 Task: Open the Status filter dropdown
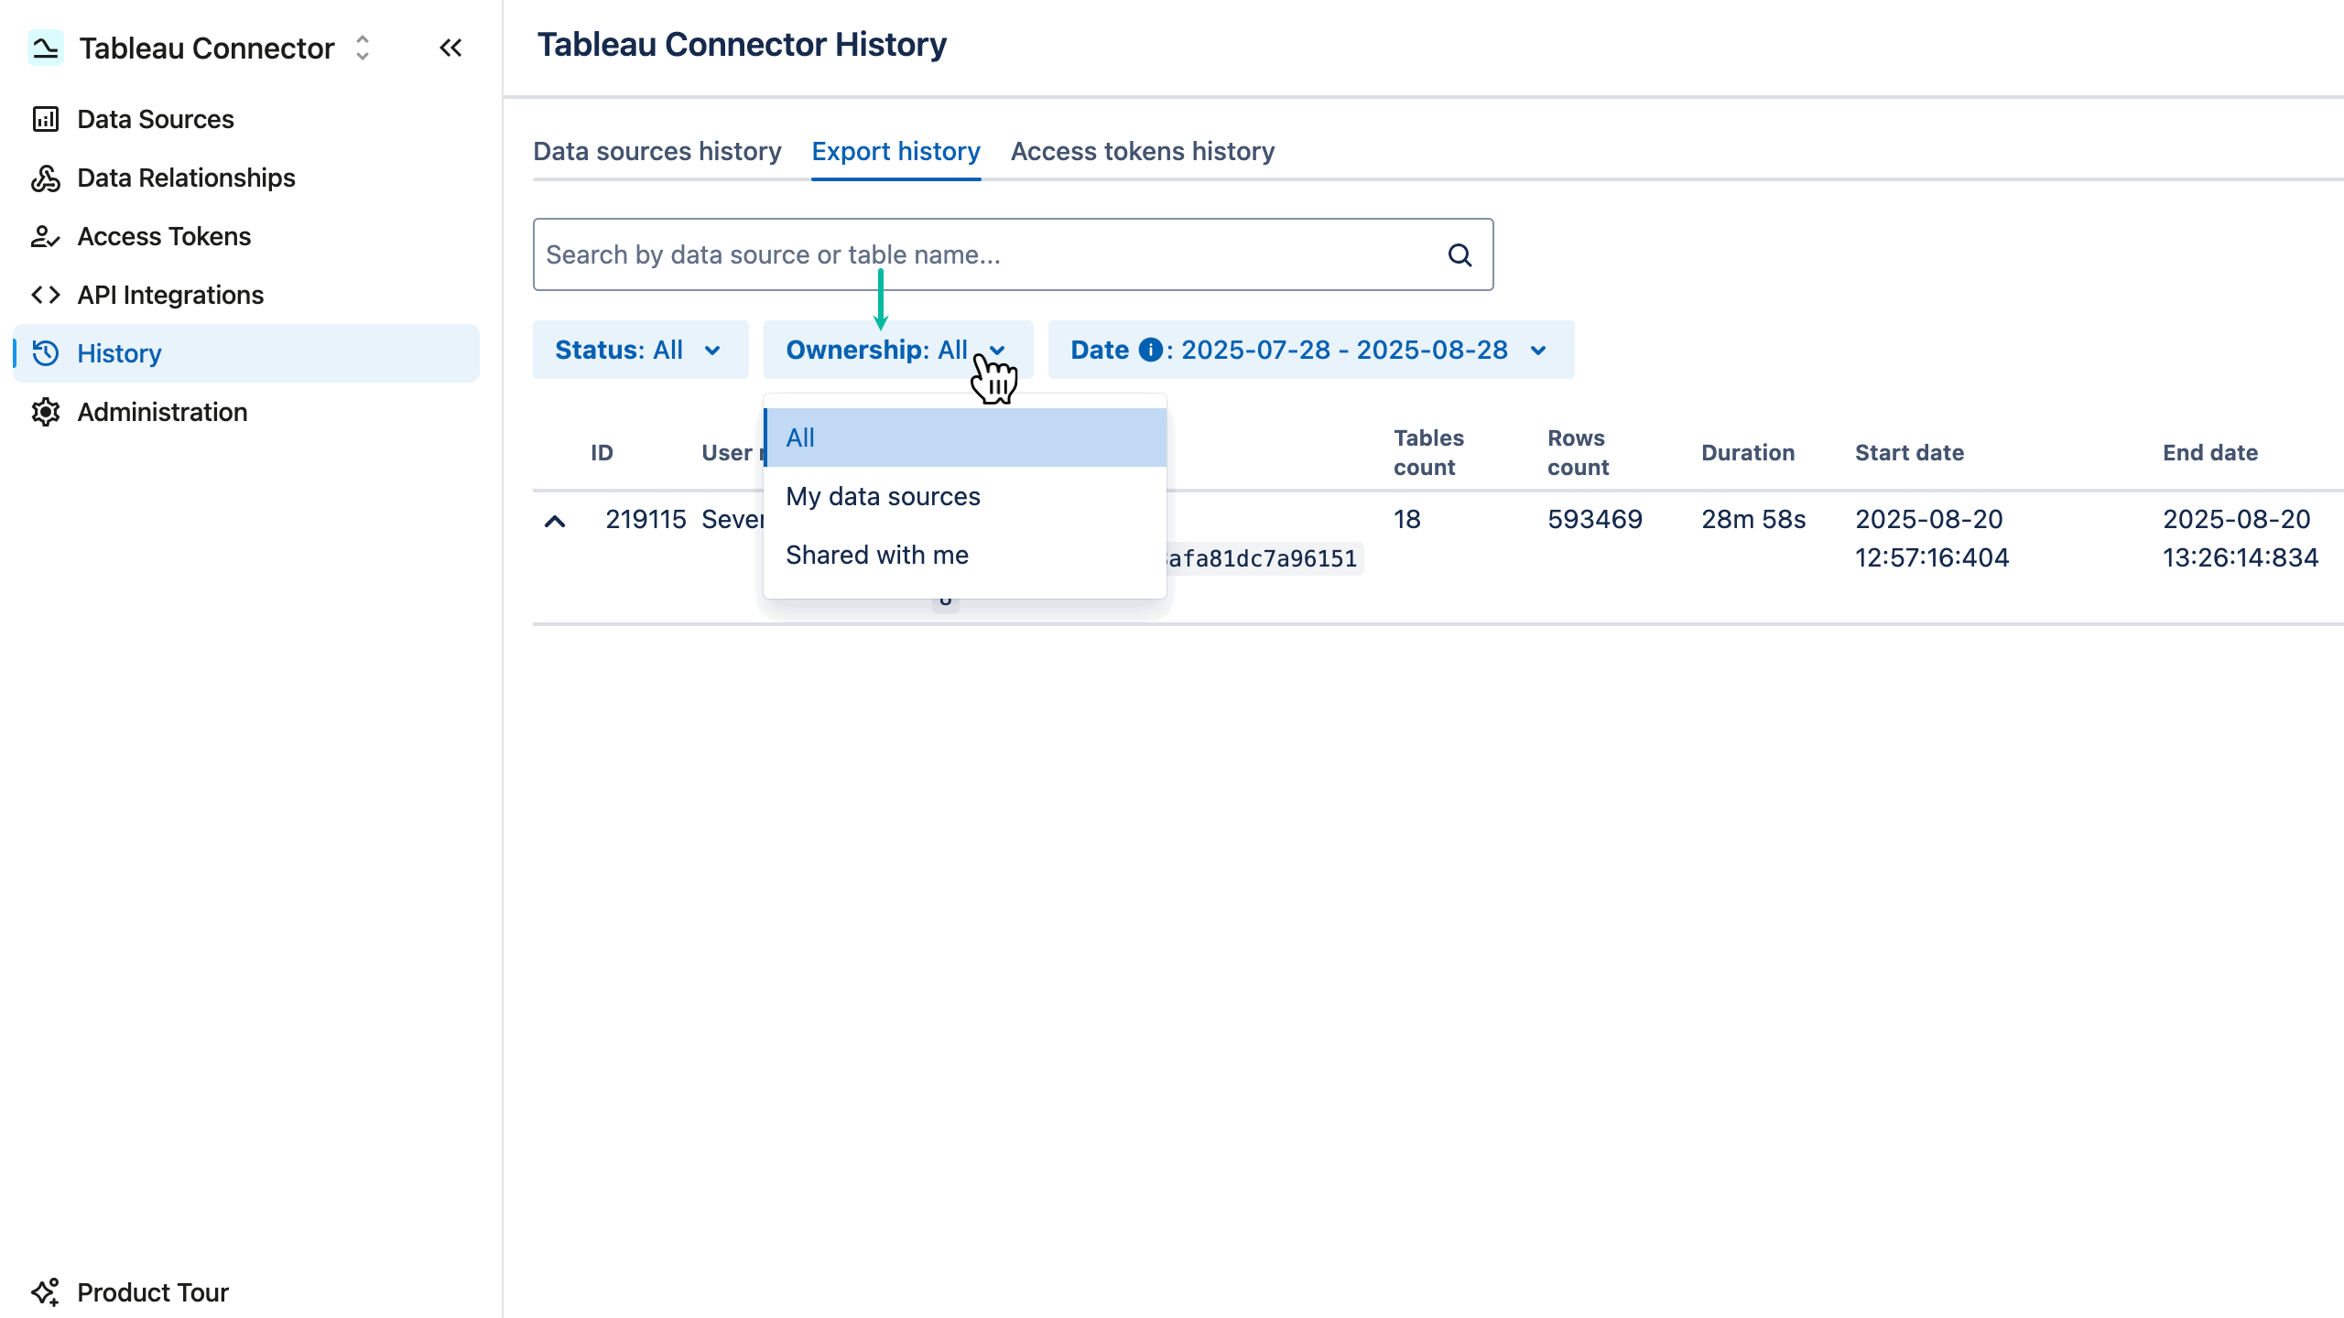coord(639,350)
